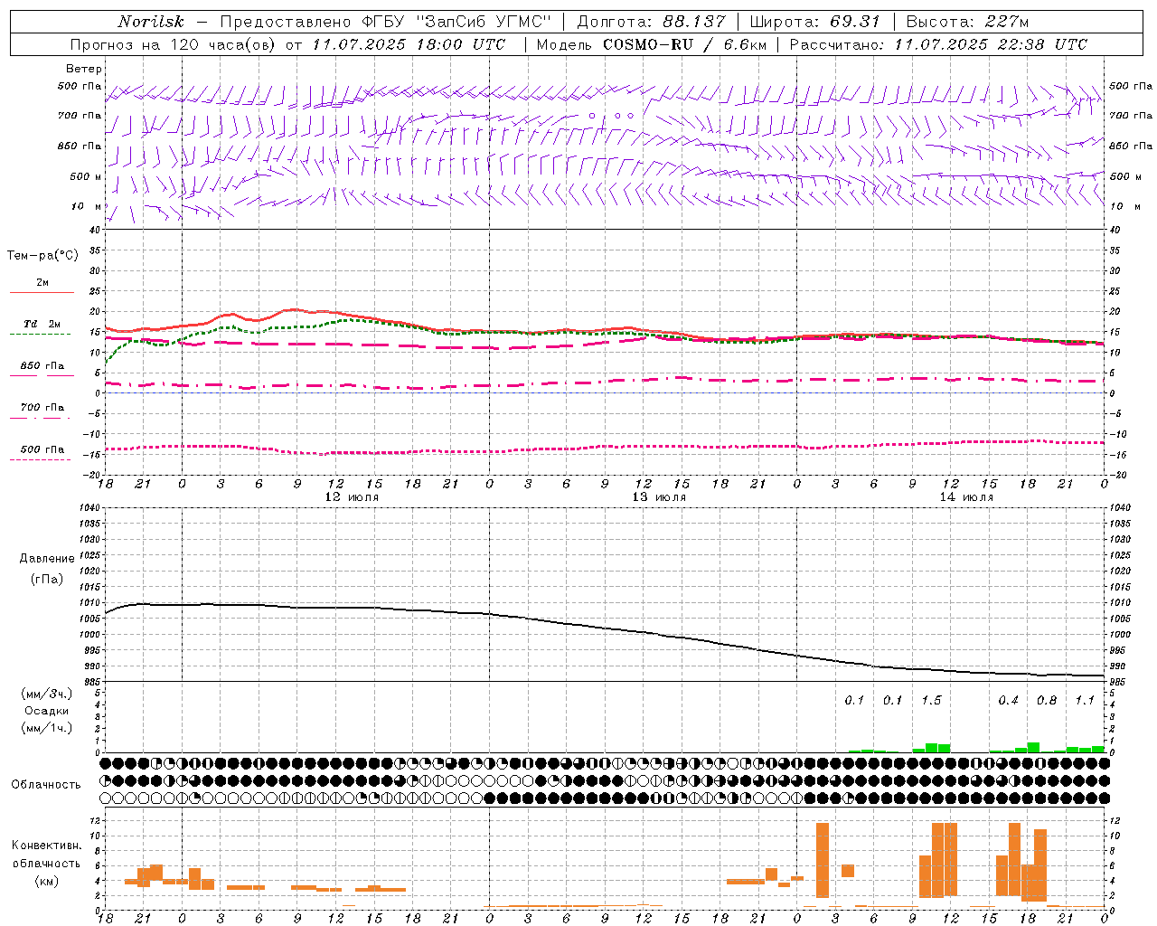Click the station name "Norilsk" in the header
Viewport: 1157px width, 926px height.
pyautogui.click(x=151, y=22)
